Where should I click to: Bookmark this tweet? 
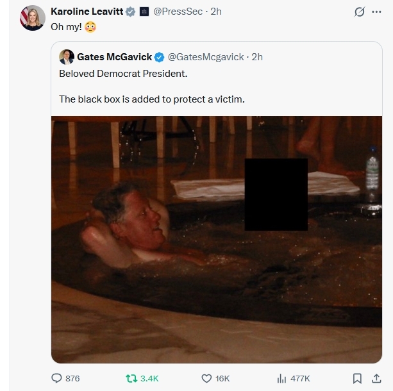pyautogui.click(x=357, y=378)
